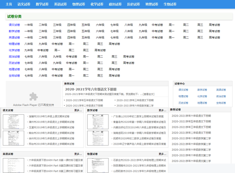Select 高二 in the 数学试卷 category row
Image resolution: width=235 pixels, height=173 pixels.
pyautogui.click(x=186, y=31)
